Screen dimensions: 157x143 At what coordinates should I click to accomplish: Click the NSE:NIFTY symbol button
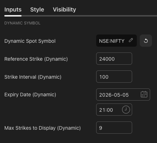[116, 41]
